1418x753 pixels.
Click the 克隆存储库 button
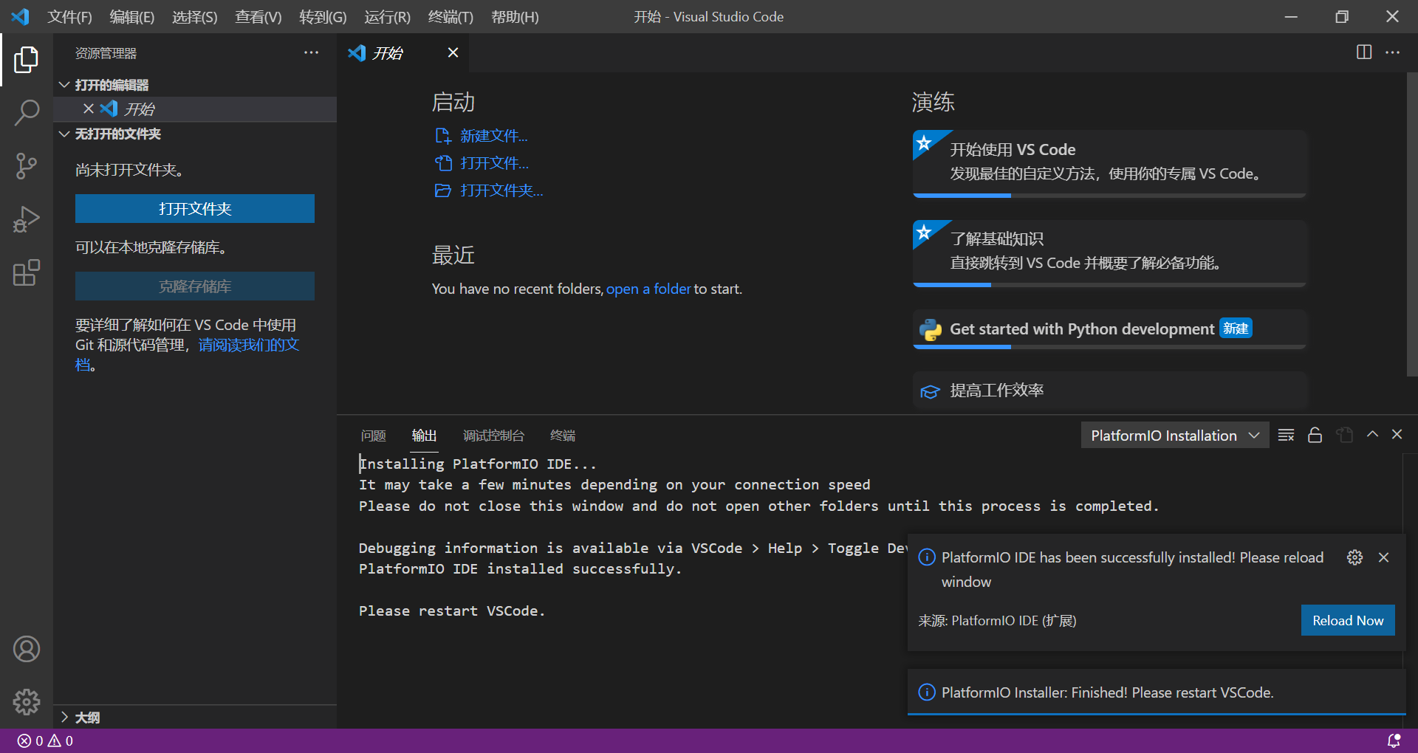tap(195, 286)
